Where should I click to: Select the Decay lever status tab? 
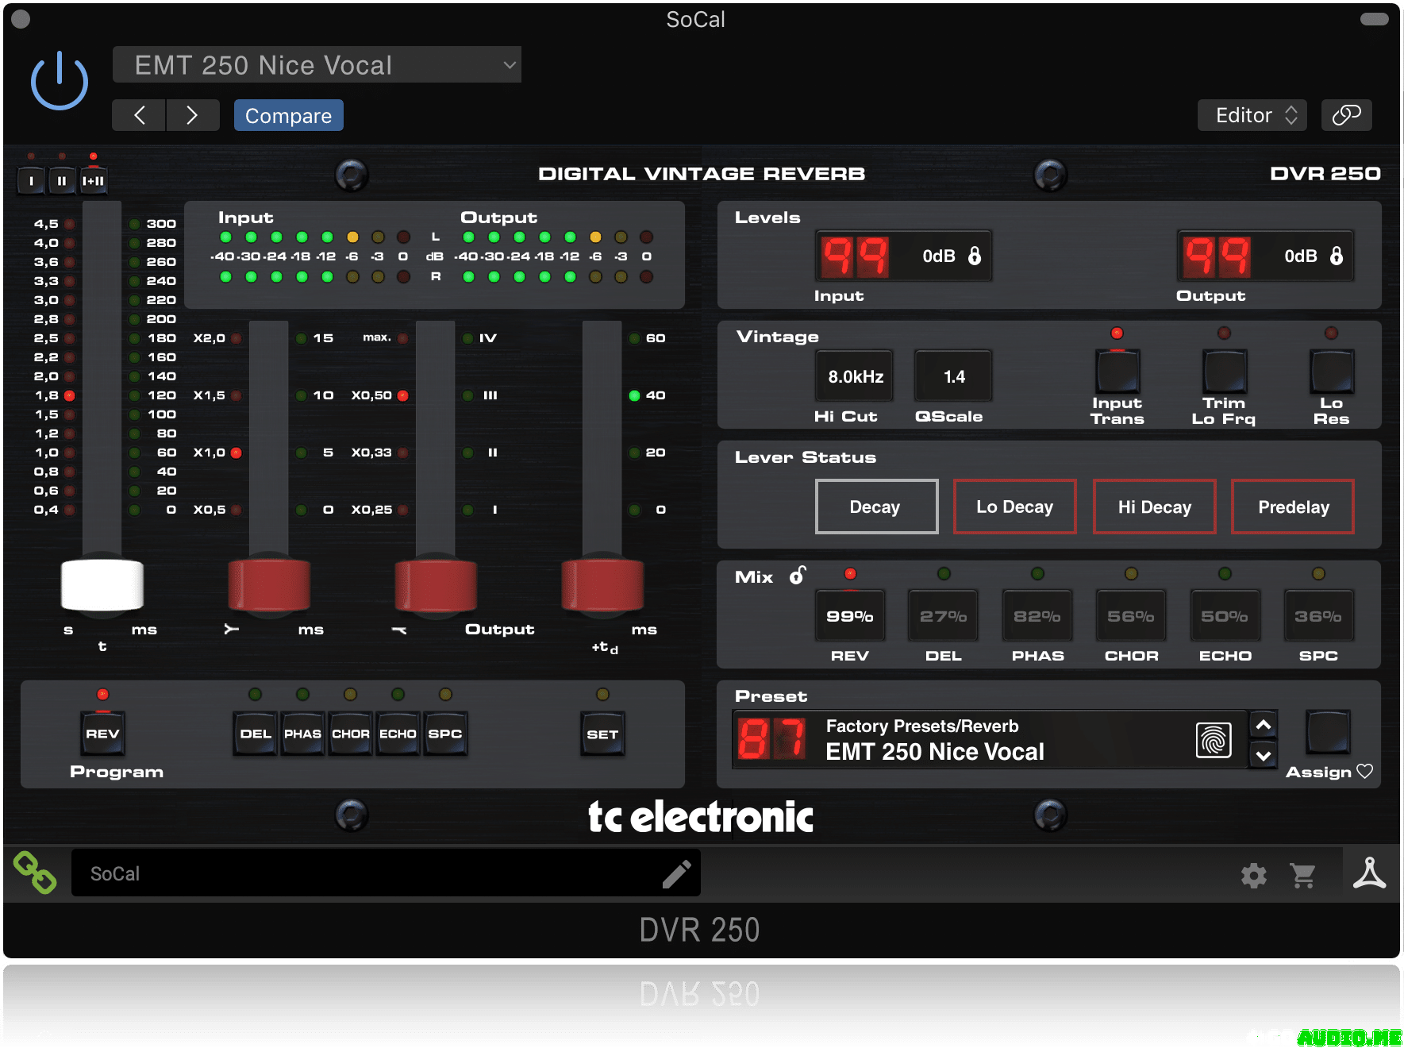click(x=876, y=507)
